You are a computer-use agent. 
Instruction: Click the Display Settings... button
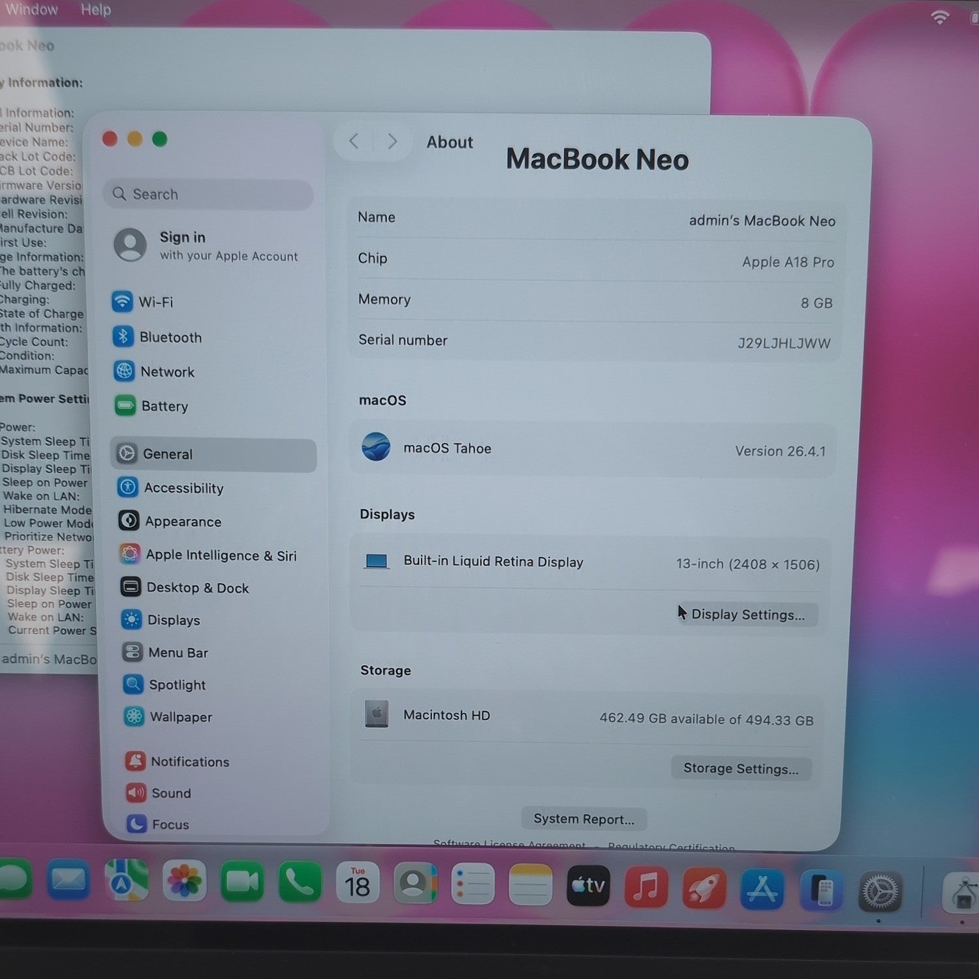pos(748,614)
